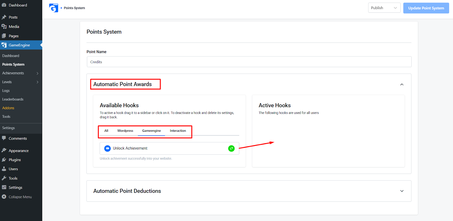Click the Users person icon
The image size is (453, 221).
point(4,169)
